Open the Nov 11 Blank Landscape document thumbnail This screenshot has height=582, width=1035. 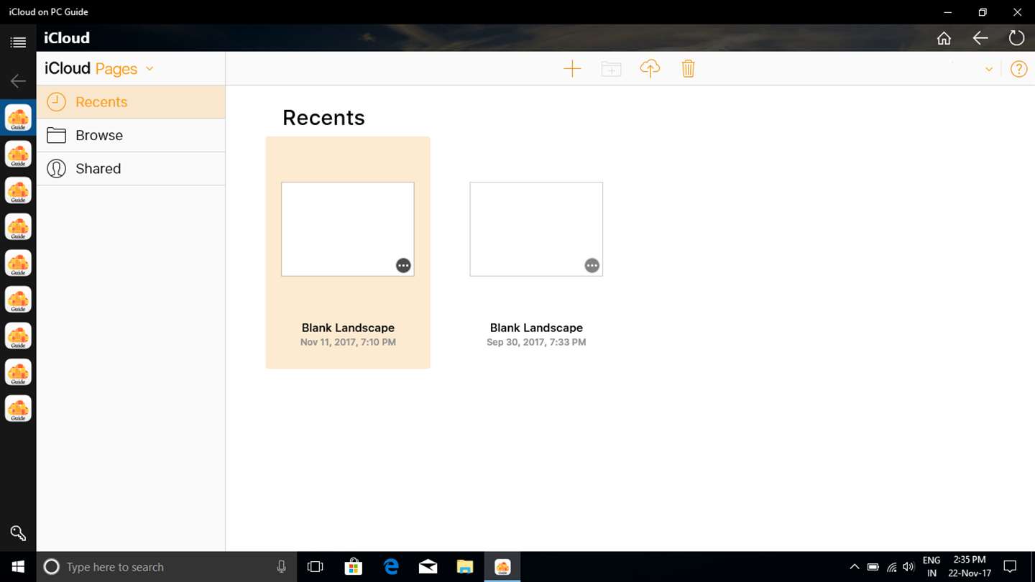tap(348, 229)
